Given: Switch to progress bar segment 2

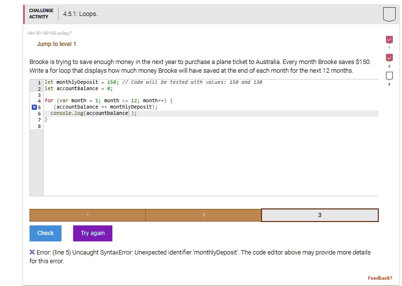Looking at the screenshot, I should (203, 215).
